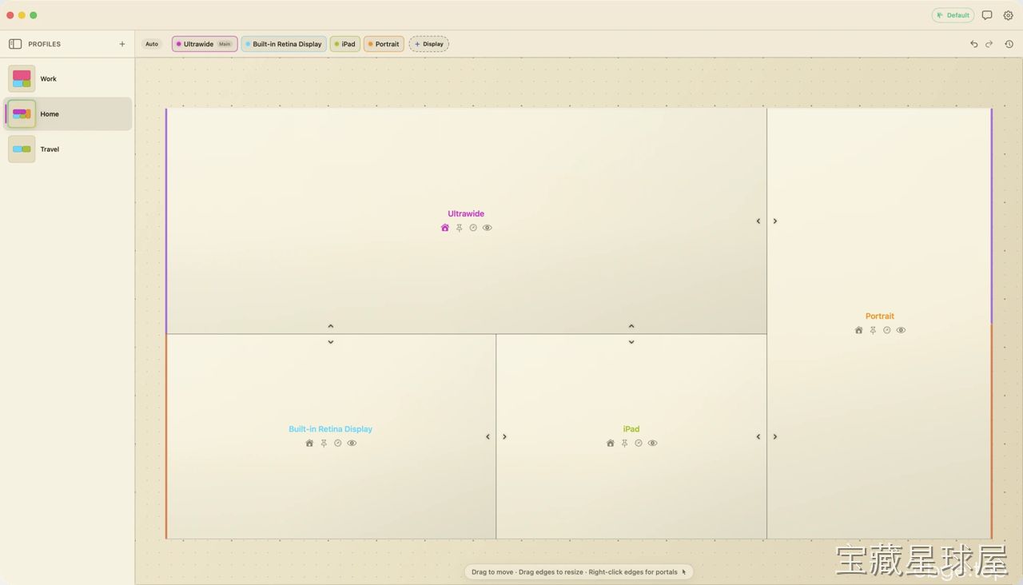The height and width of the screenshot is (585, 1023).
Task: Set Built-in Retina Display home icon
Action: point(309,443)
